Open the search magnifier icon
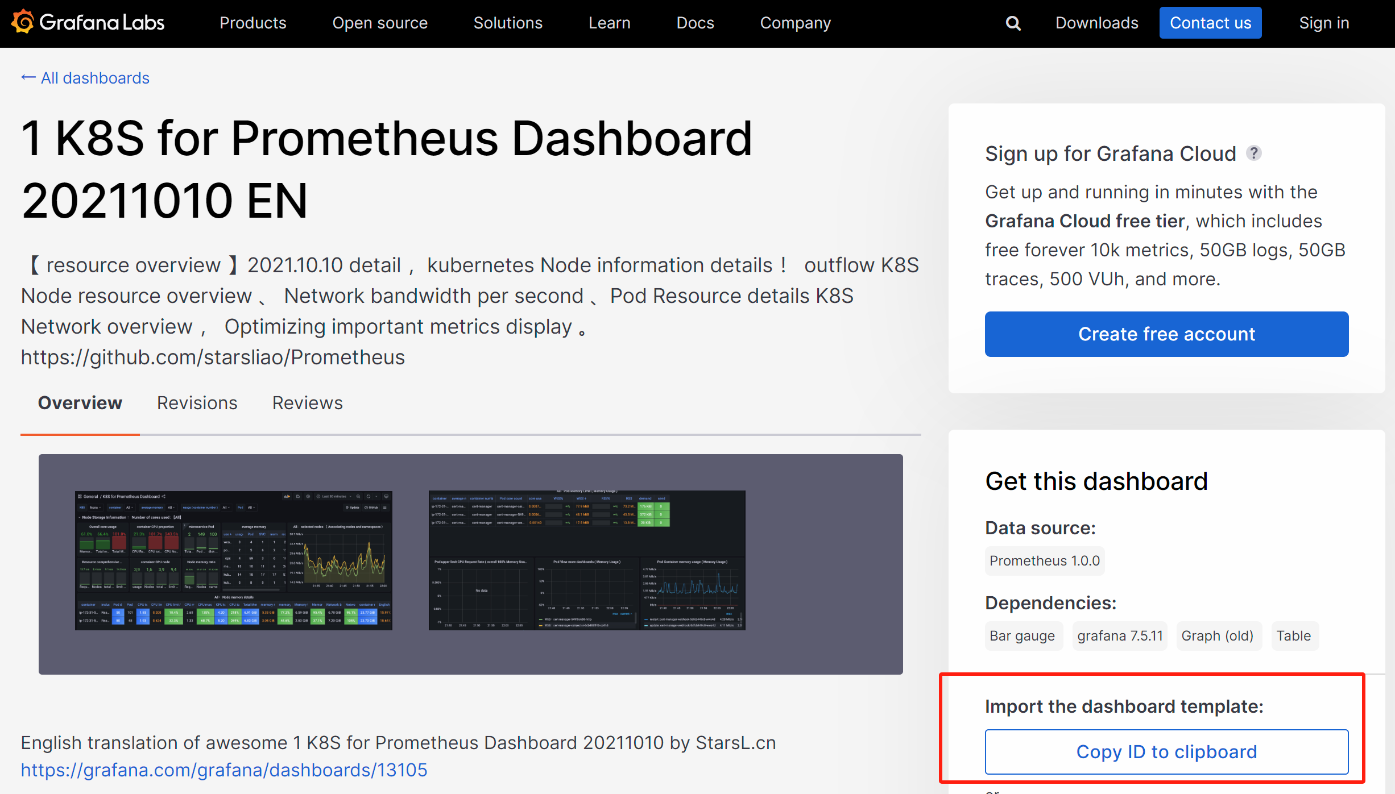Screen dimensions: 1395x794 [1013, 23]
